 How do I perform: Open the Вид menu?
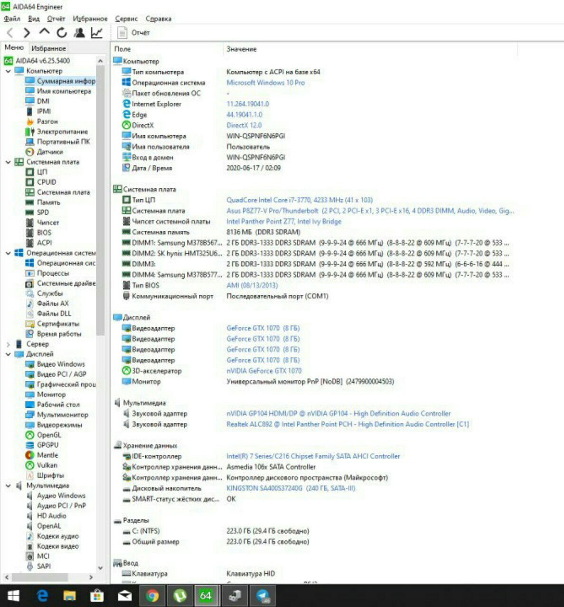pos(34,19)
